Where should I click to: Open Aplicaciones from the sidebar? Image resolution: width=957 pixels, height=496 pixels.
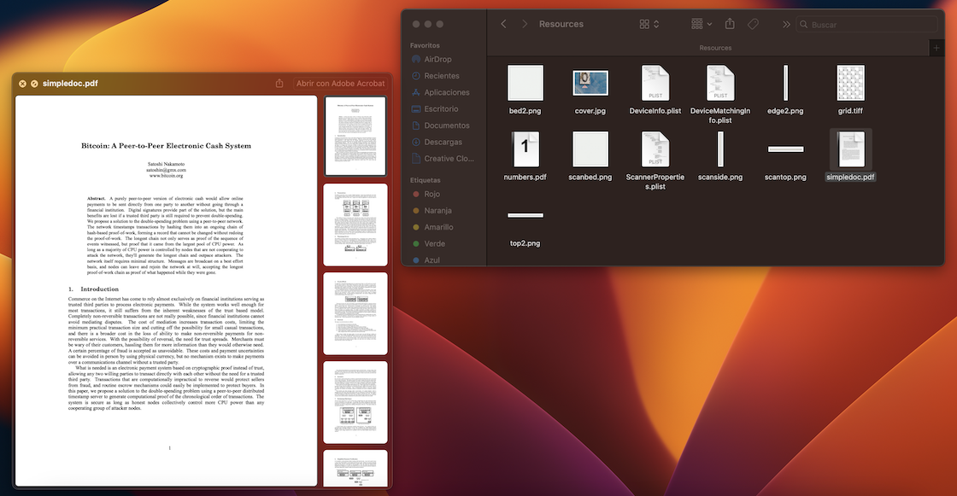pos(446,92)
